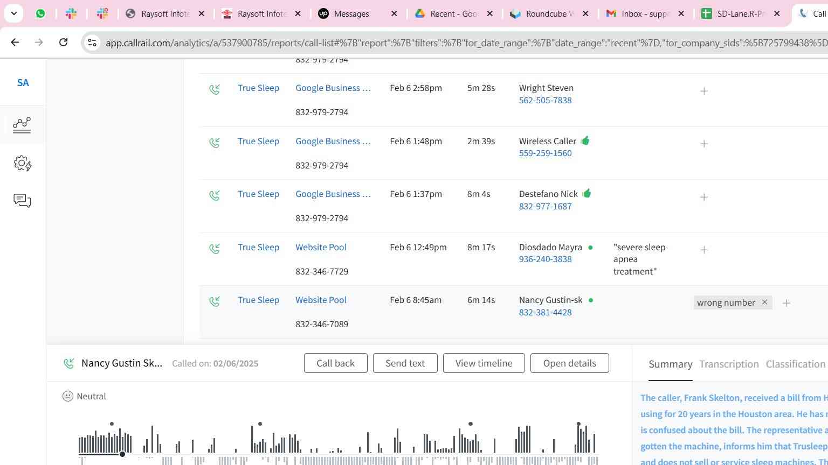Open True Sleep company in Feb 6 2:58pm row
Screen dimensions: 828x465
258,88
